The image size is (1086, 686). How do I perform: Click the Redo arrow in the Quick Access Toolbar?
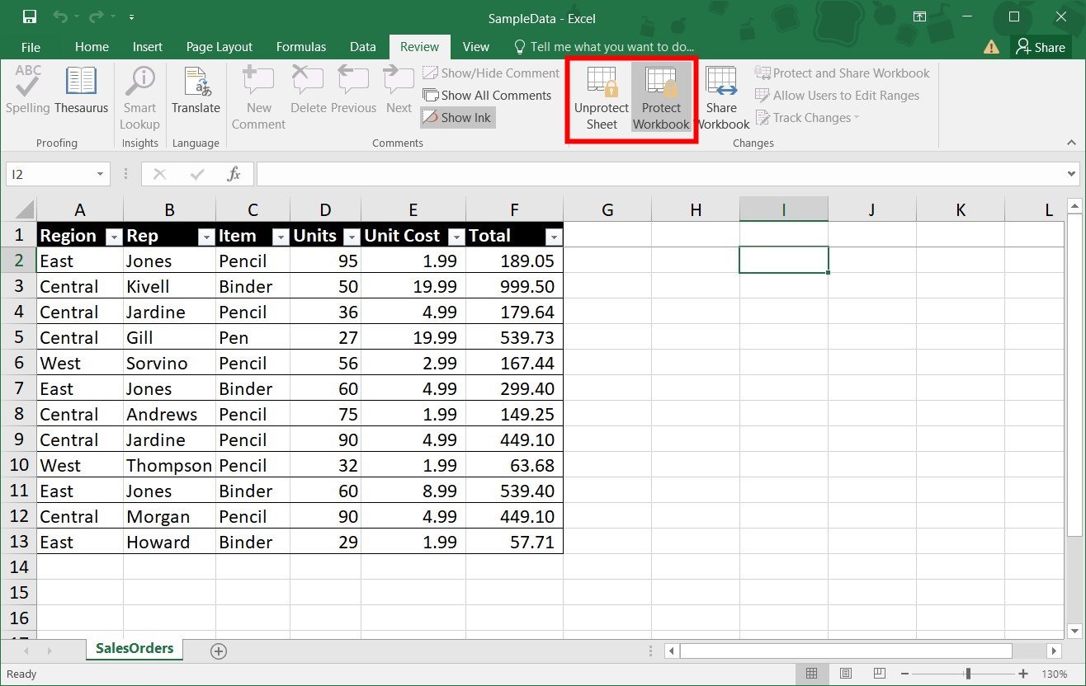98,16
